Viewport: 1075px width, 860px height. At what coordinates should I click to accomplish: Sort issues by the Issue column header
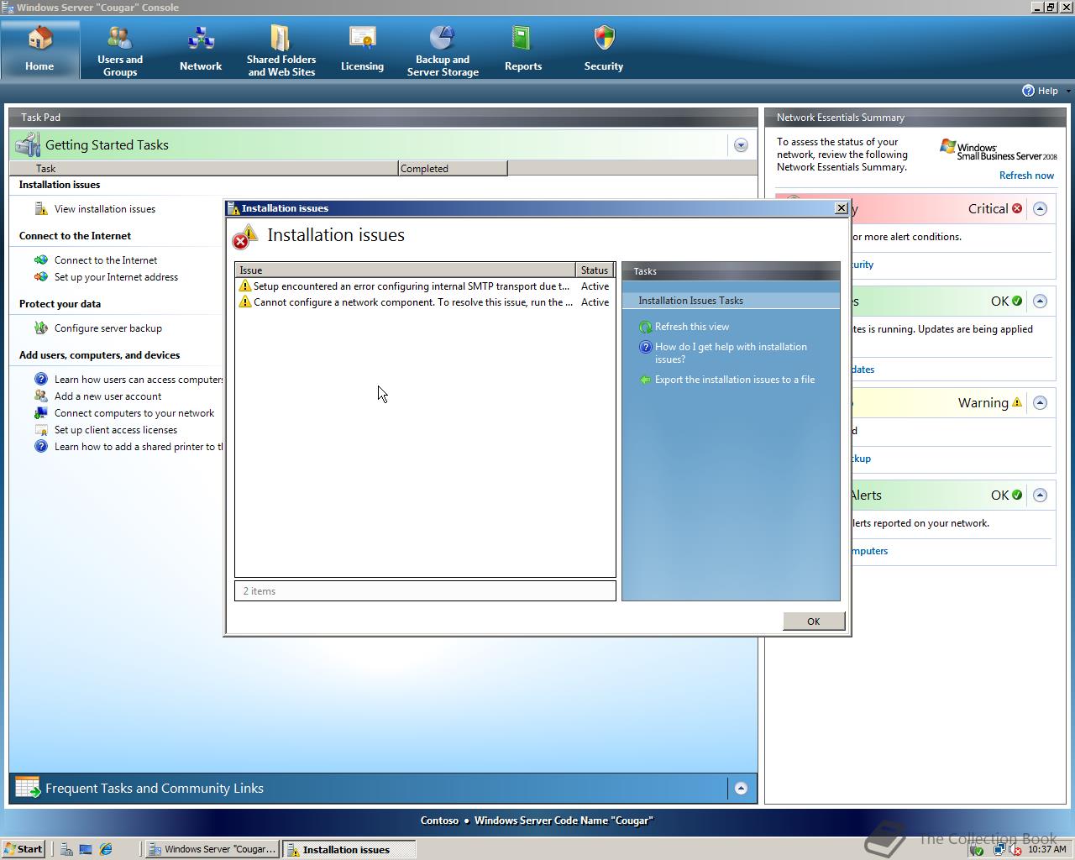[x=406, y=270]
